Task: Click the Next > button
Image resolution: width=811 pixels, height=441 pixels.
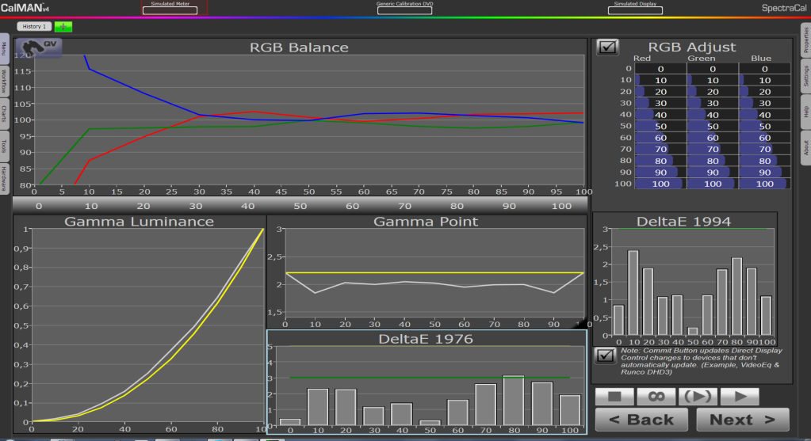Action: [742, 420]
